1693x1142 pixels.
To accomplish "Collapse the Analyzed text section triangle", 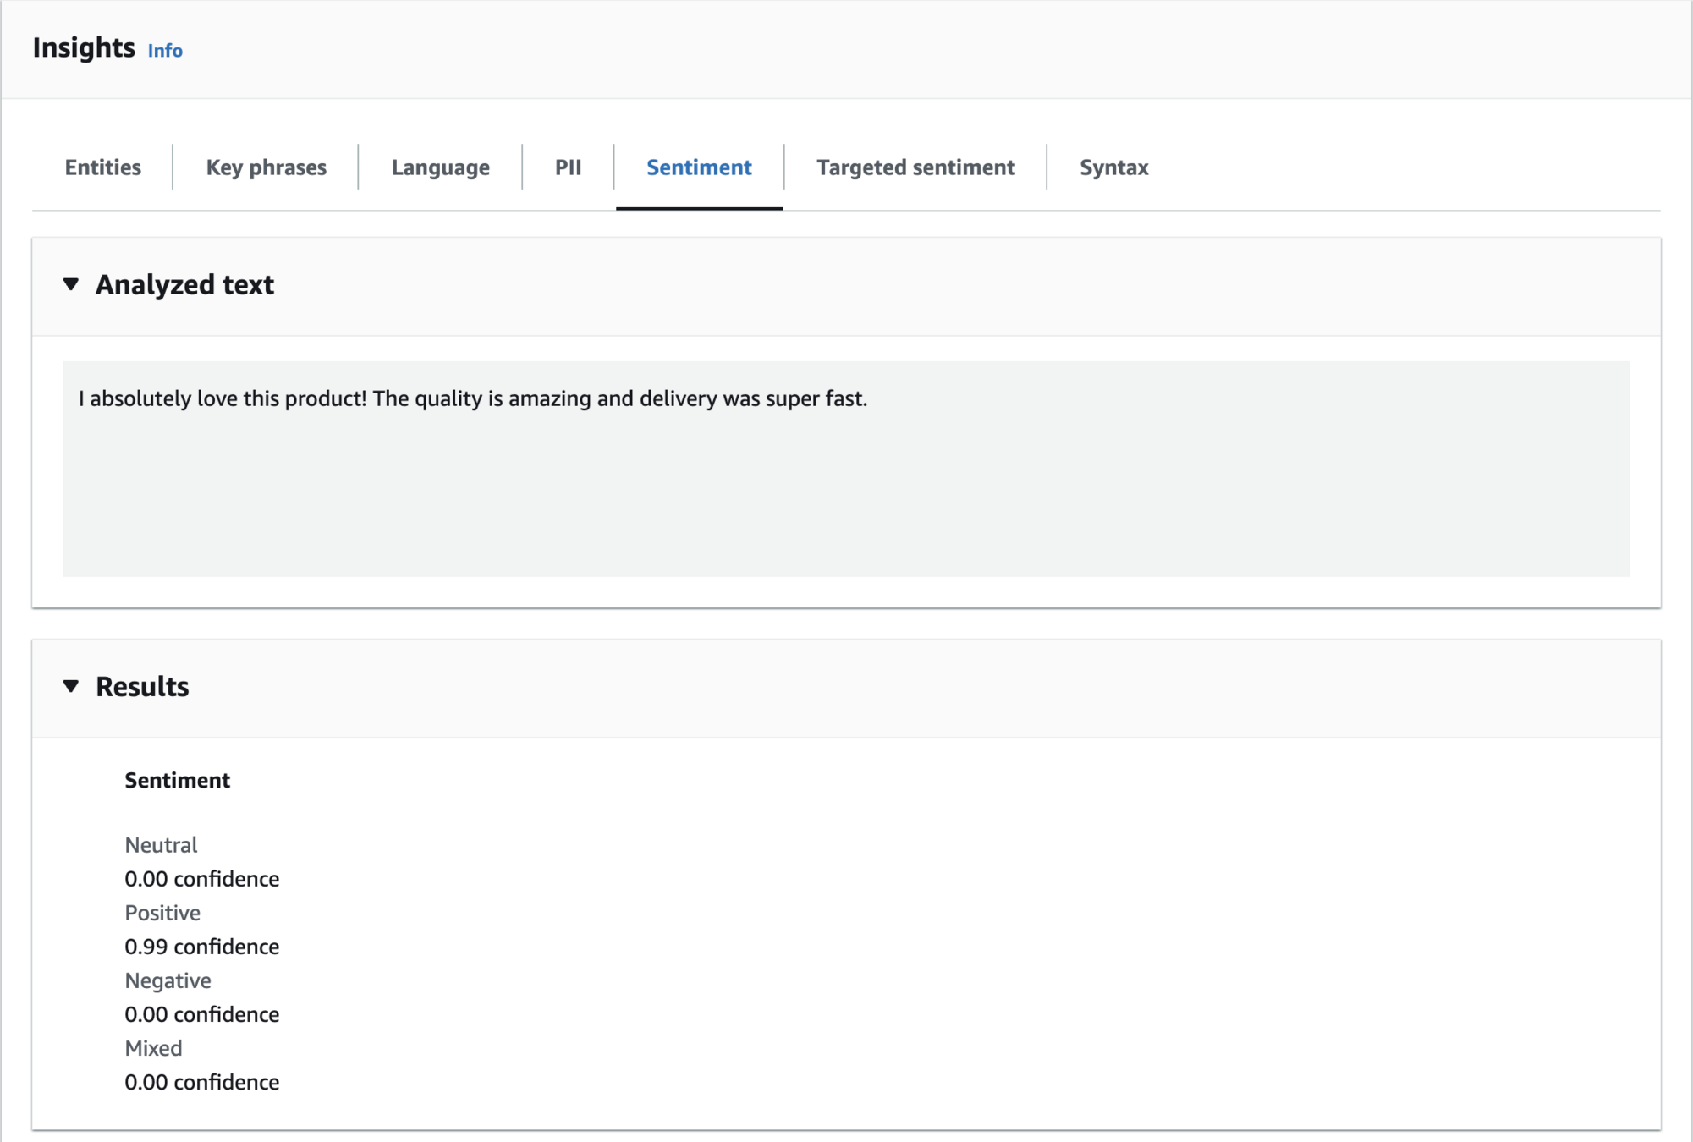I will click(x=71, y=284).
